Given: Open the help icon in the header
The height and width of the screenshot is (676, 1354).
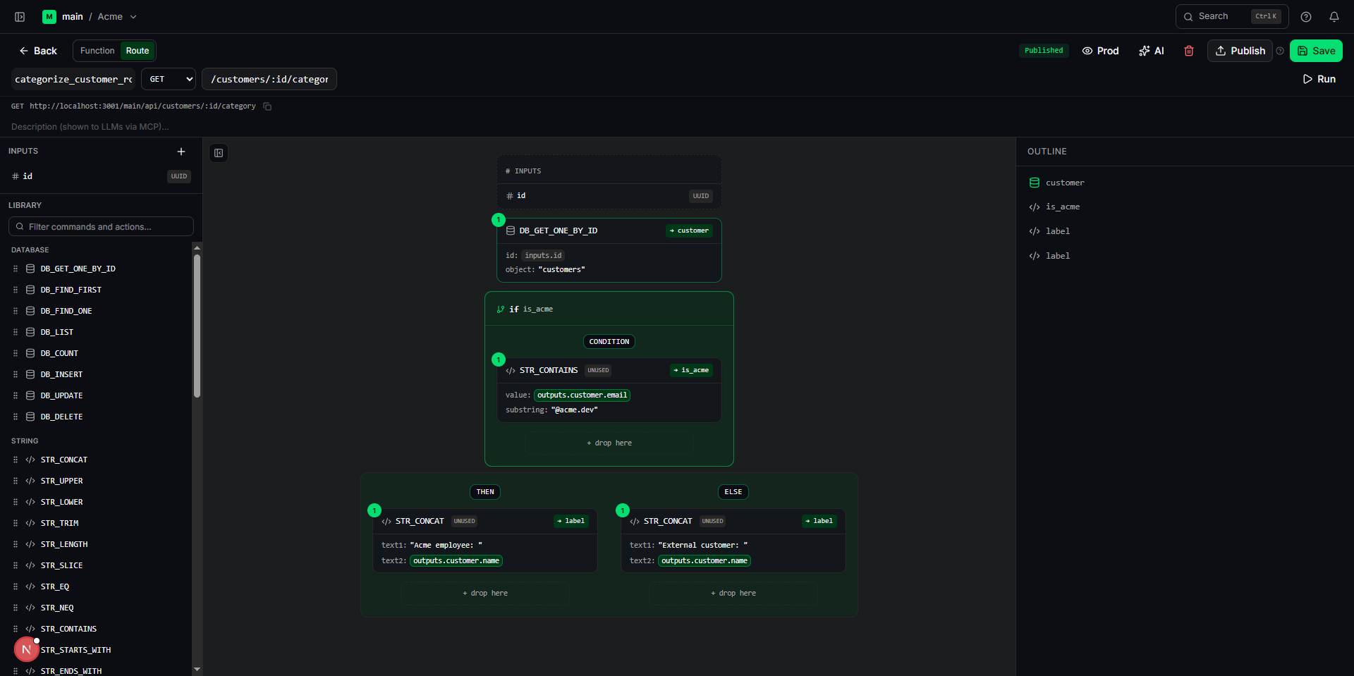Looking at the screenshot, I should (1306, 17).
